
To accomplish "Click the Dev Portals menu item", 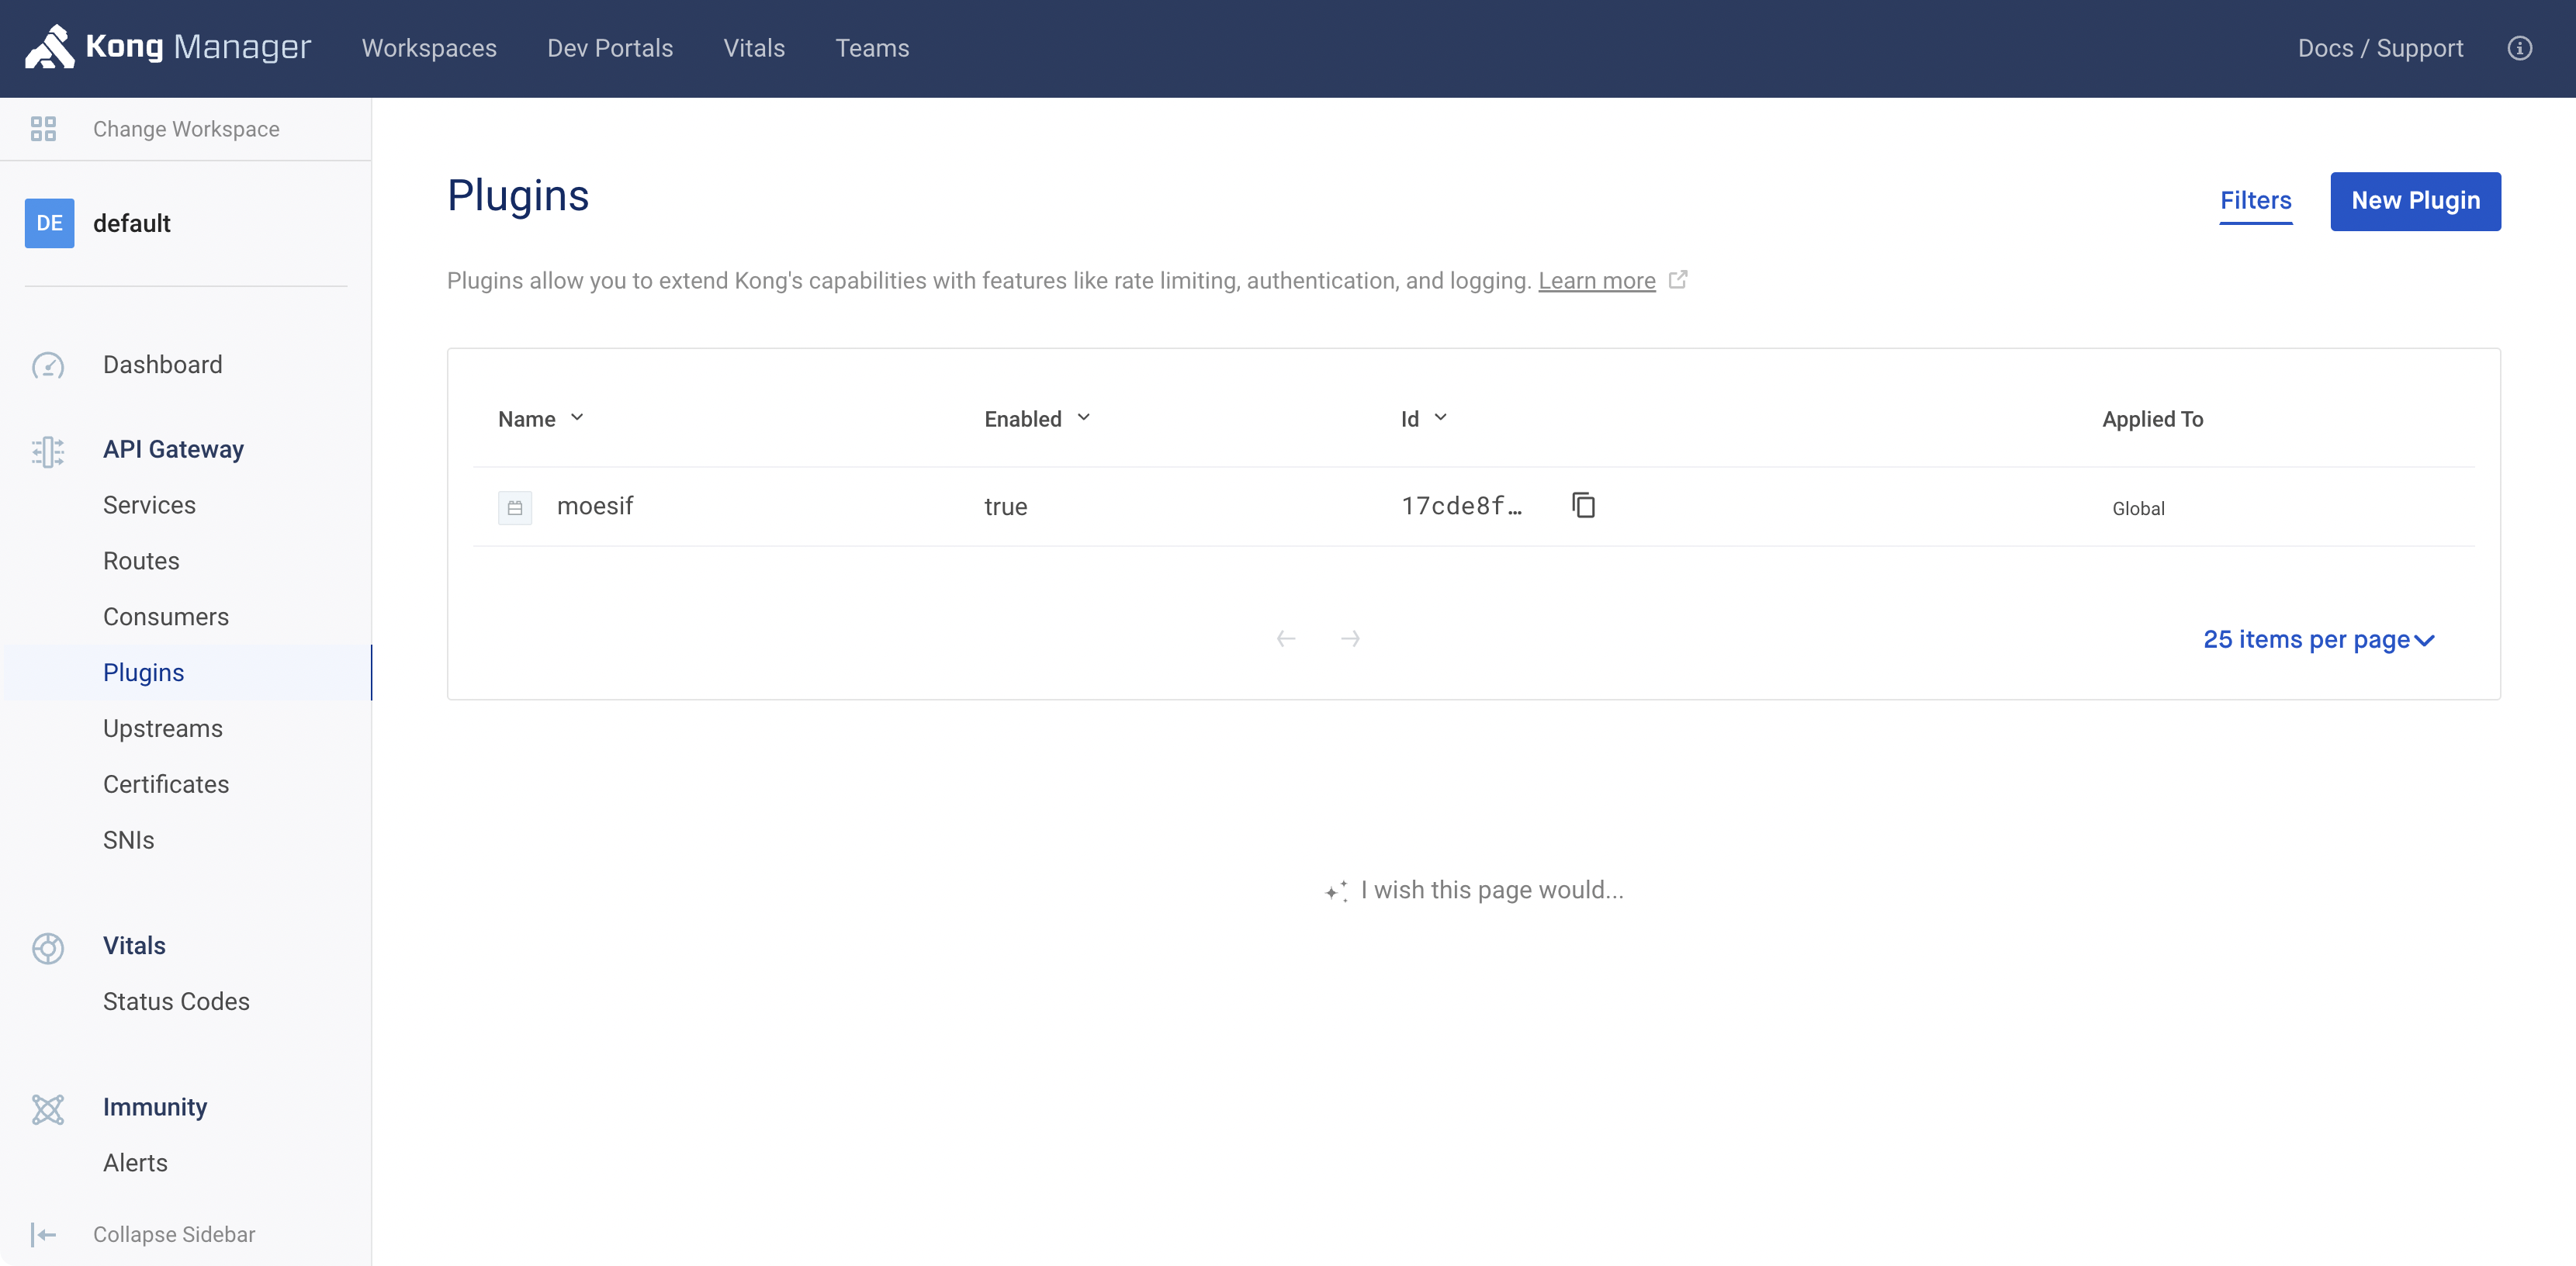I will tap(610, 47).
